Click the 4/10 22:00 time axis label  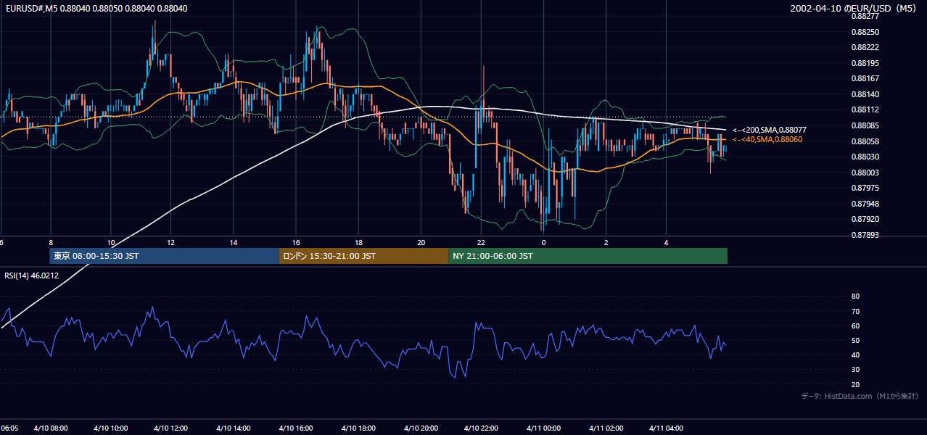tap(482, 428)
